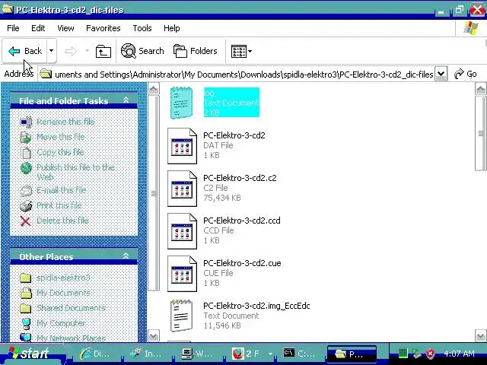Click Publish this file to the Web
The height and width of the screenshot is (365, 487).
pos(75,172)
